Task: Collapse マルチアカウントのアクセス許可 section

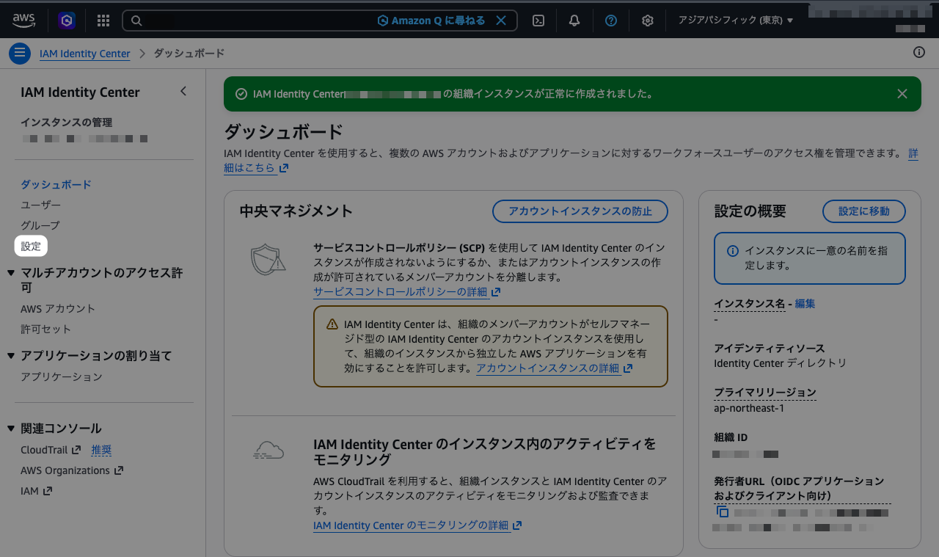Action: point(11,273)
